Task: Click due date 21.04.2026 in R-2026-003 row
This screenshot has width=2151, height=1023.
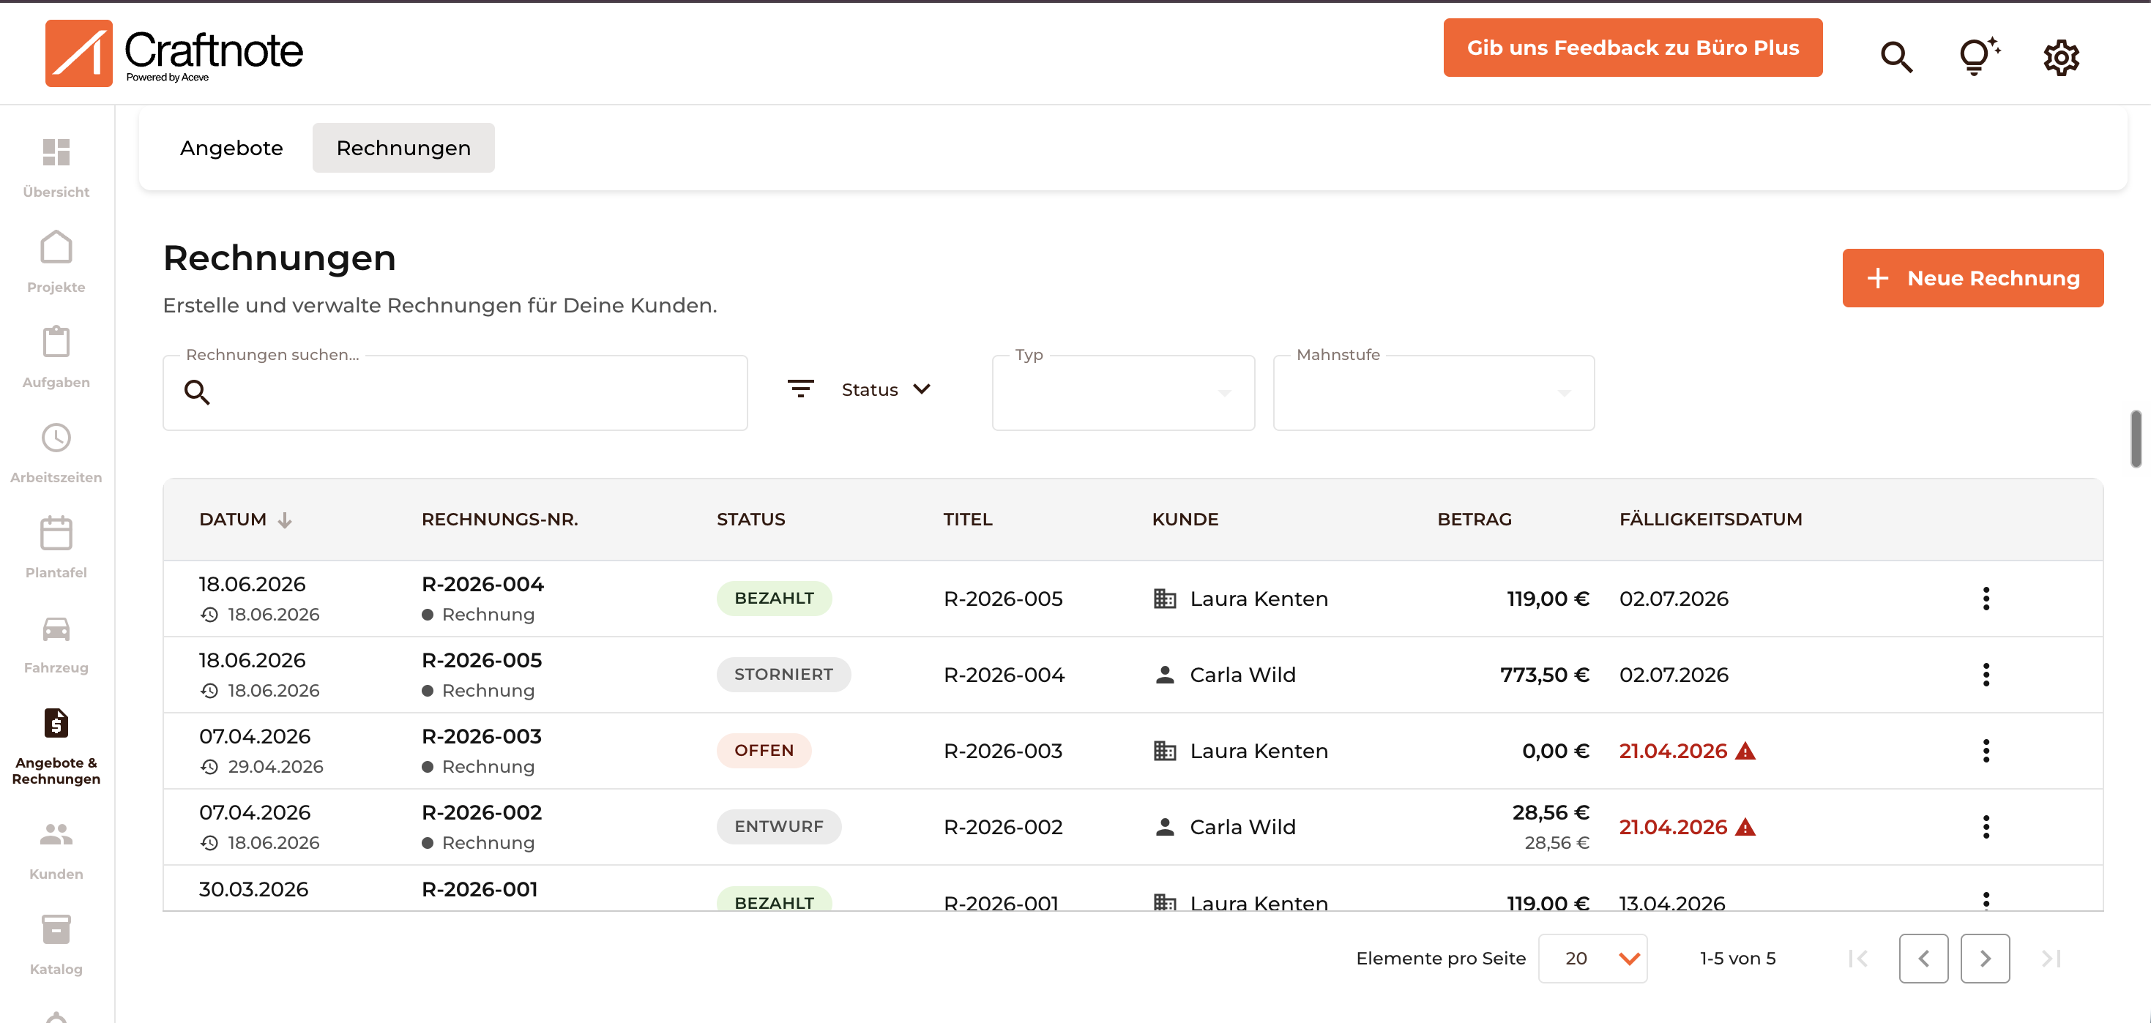Action: (1672, 751)
